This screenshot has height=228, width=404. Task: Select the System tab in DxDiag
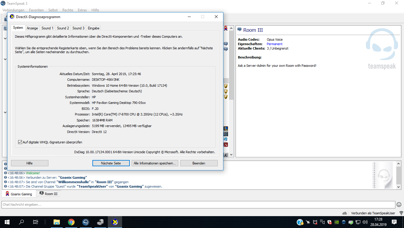[x=18, y=28]
